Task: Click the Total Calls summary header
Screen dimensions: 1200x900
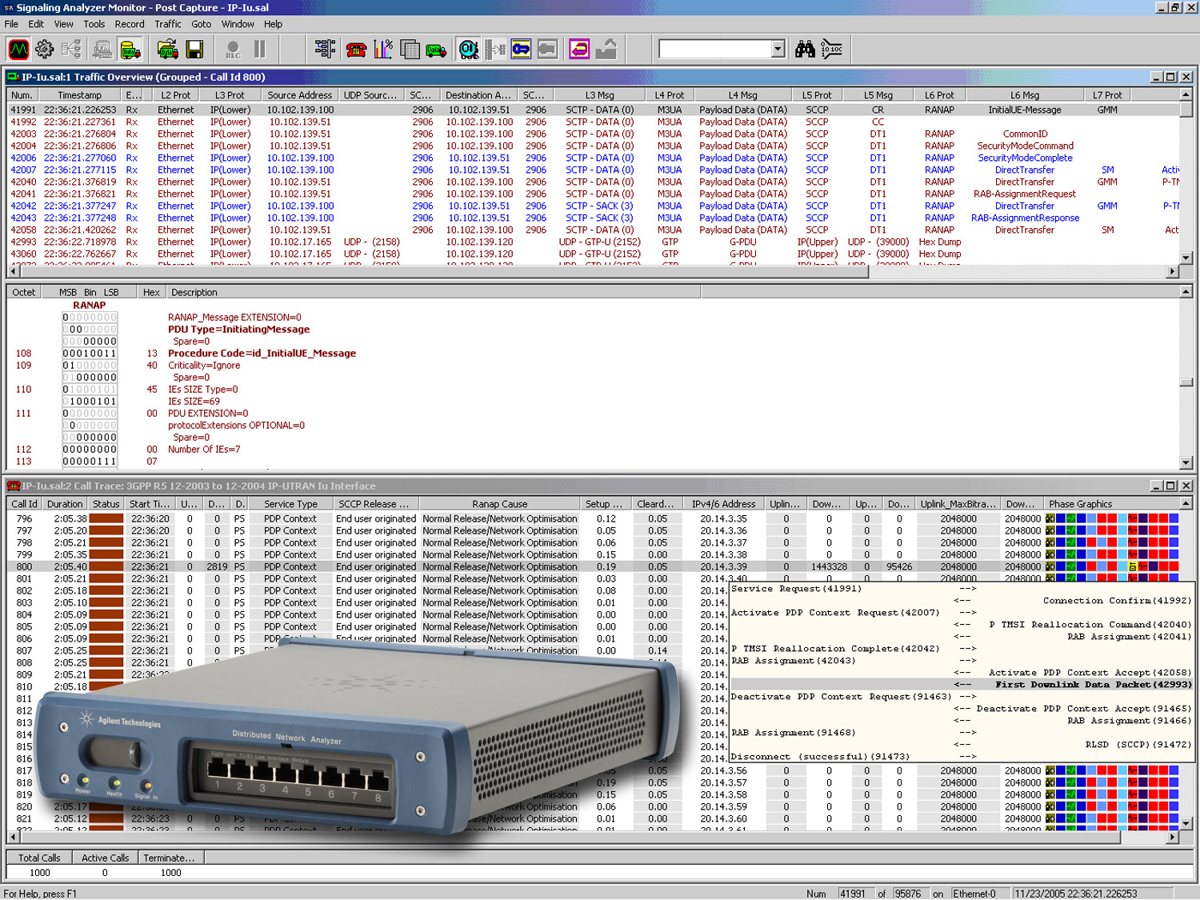Action: tap(39, 858)
